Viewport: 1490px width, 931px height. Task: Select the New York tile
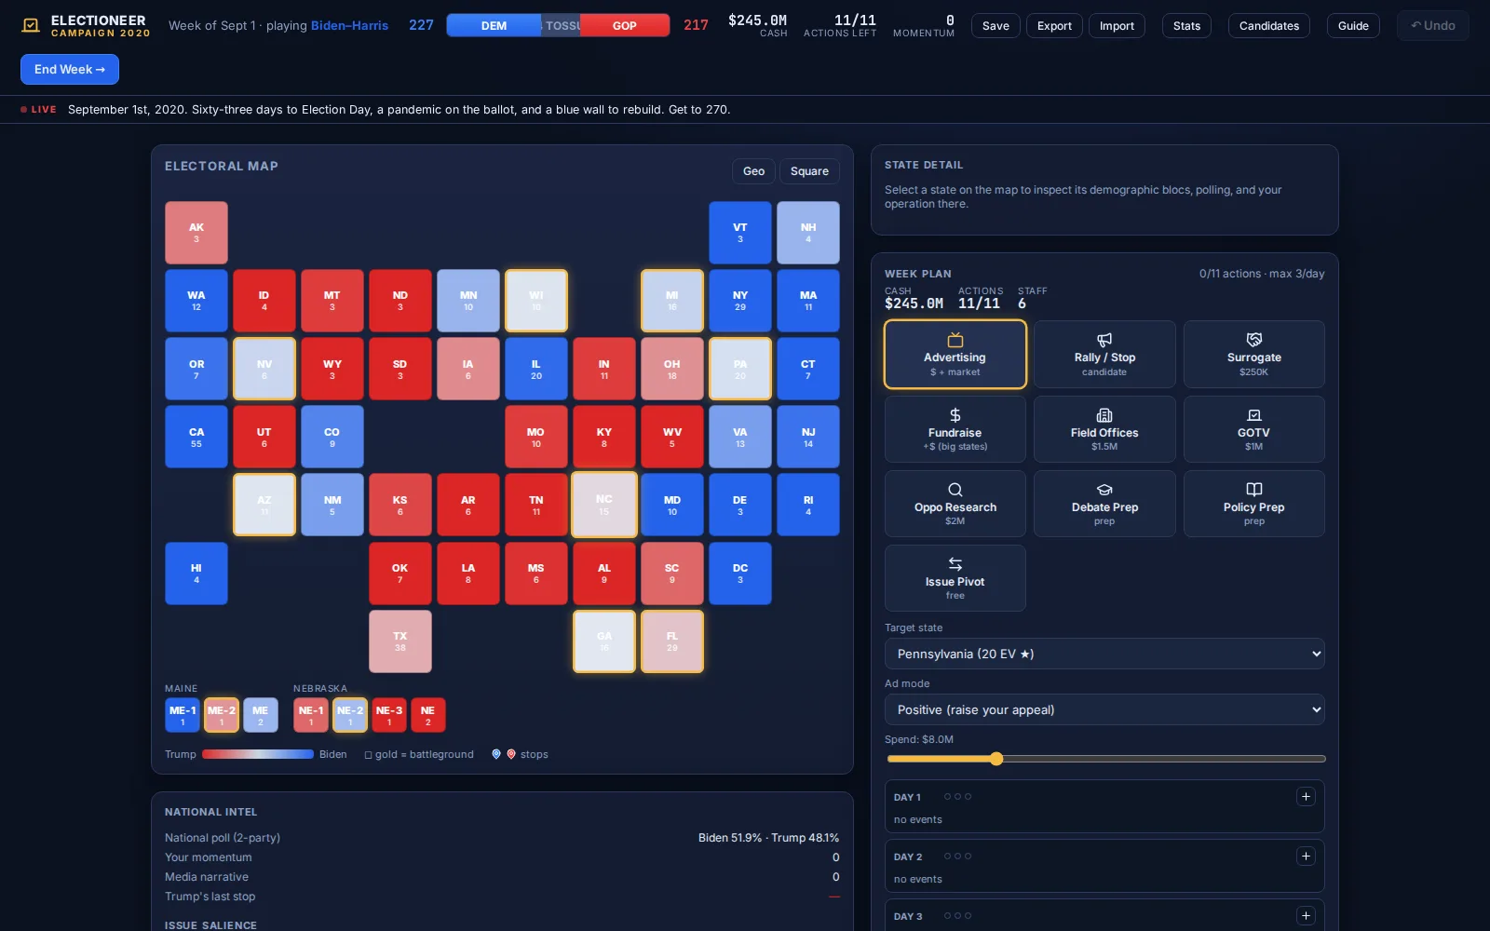click(x=740, y=301)
